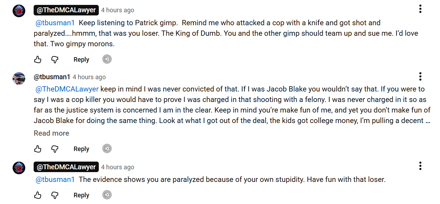The image size is (440, 204).
Task: Click the 4 hours ago timestamp on the top comment
Action: click(x=117, y=10)
